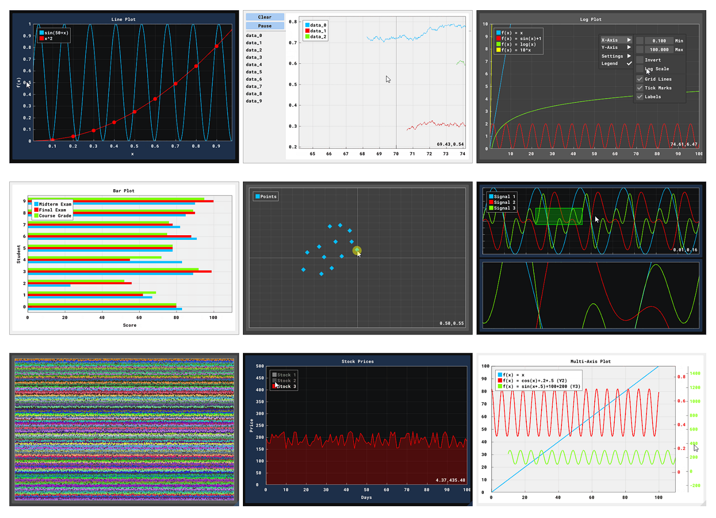
Task: Enable the Log Scale checkbox
Action: click(x=640, y=69)
